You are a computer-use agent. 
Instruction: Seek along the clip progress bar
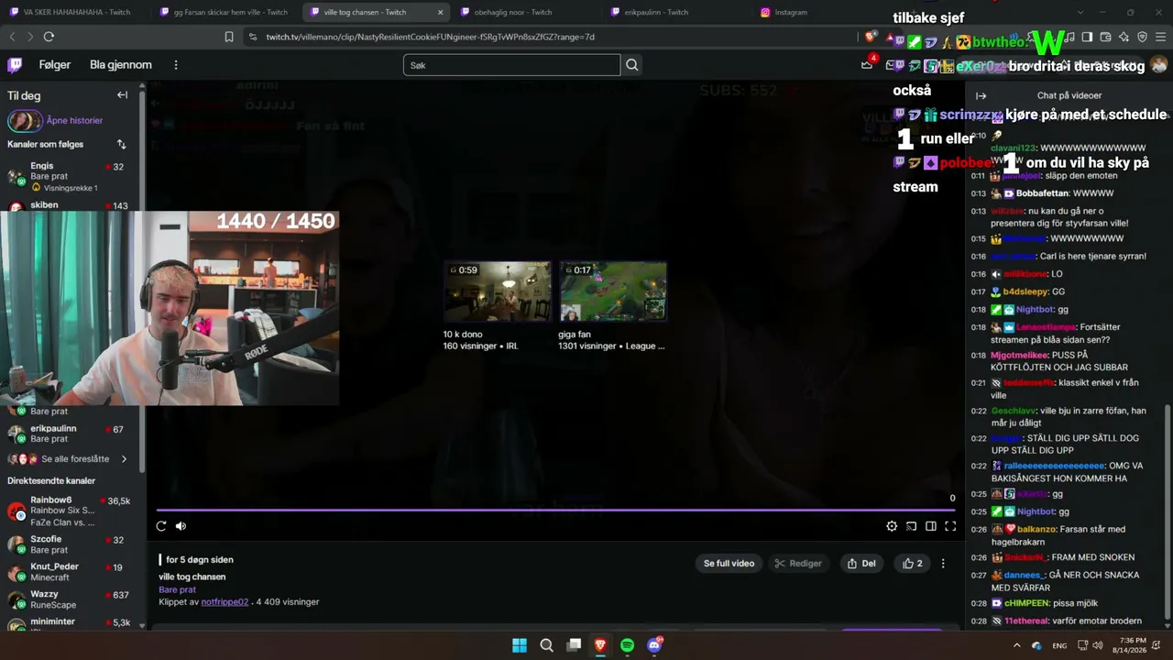click(556, 510)
